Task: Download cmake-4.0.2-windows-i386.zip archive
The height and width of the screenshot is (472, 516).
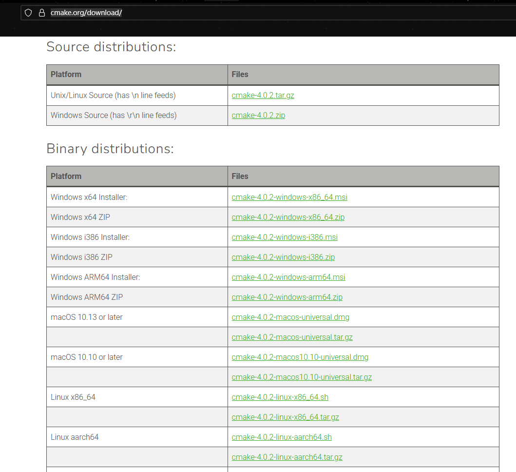Action: (x=283, y=257)
